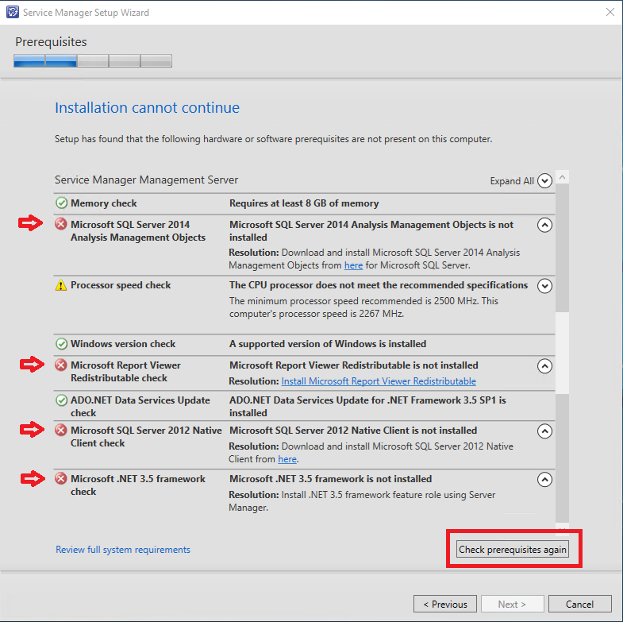
Task: Click 'Requires at least 8 GB of memory' text
Action: (304, 203)
